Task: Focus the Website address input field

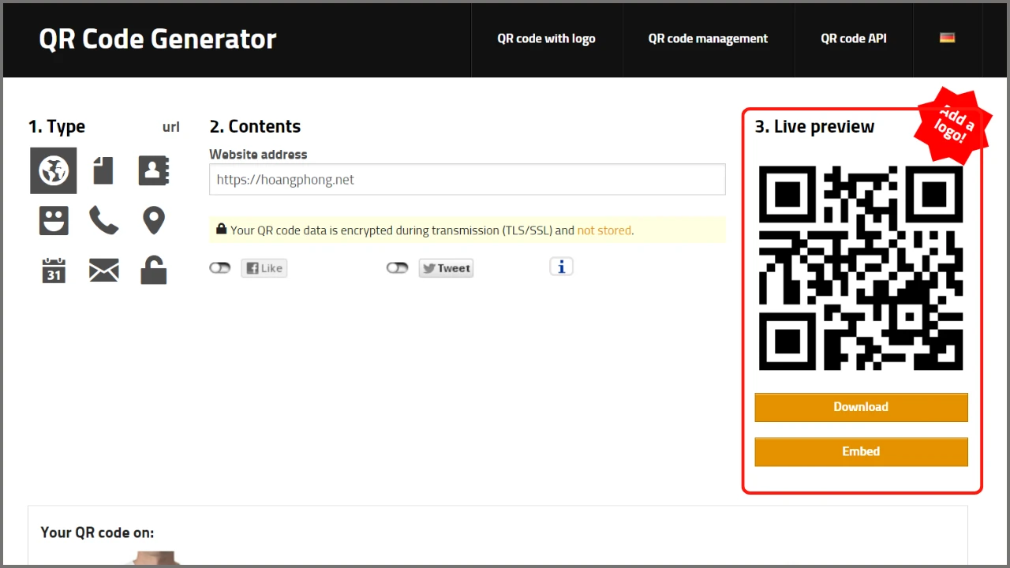Action: 467,180
